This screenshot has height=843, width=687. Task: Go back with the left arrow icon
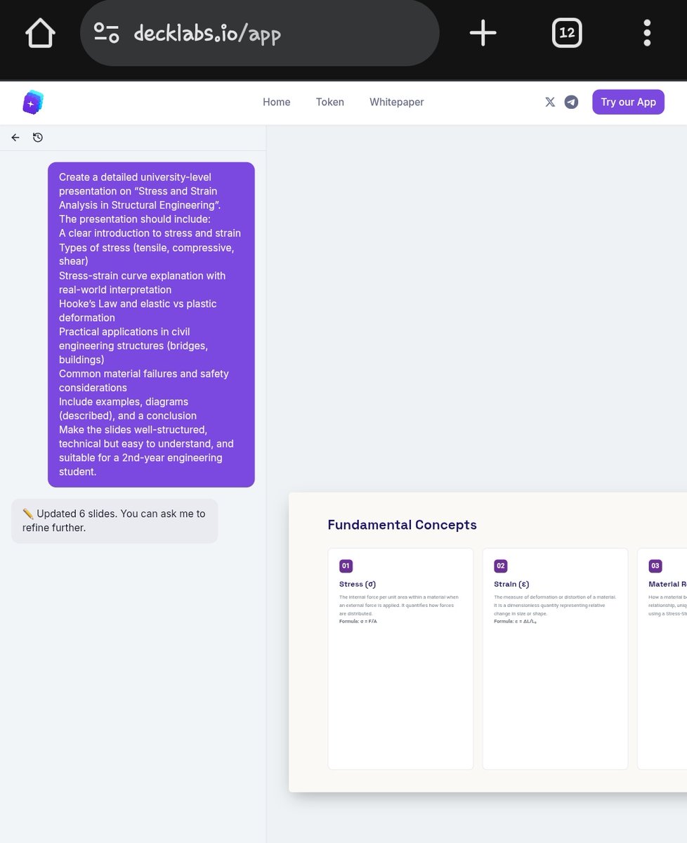[15, 138]
